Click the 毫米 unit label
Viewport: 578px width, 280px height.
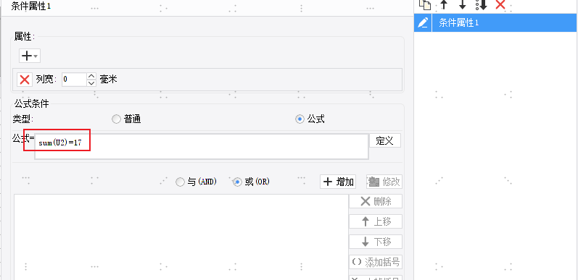tap(108, 79)
